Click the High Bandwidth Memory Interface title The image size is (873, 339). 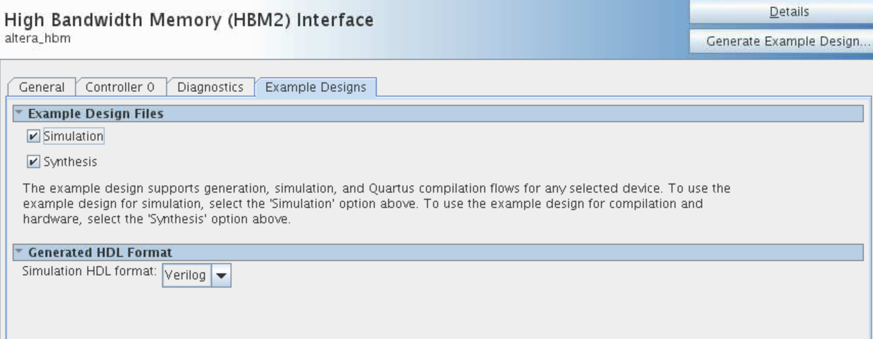point(189,20)
